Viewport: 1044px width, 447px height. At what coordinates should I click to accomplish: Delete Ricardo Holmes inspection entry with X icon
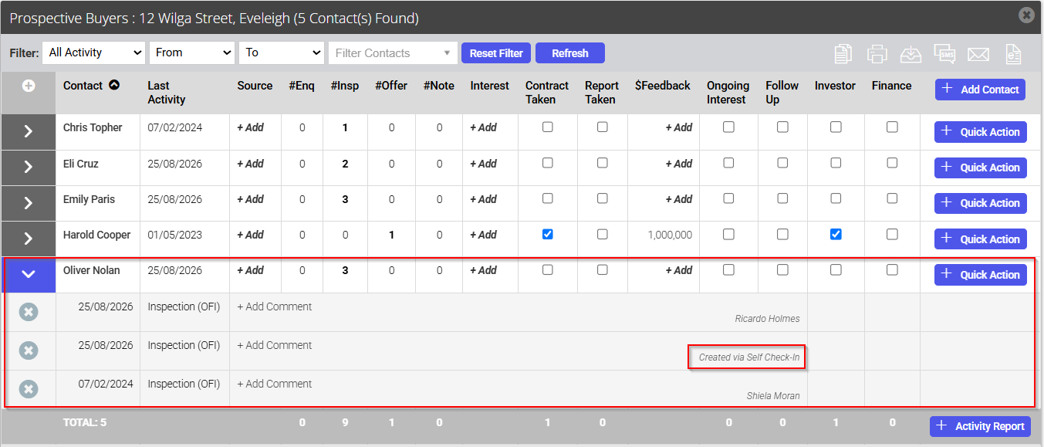click(29, 312)
